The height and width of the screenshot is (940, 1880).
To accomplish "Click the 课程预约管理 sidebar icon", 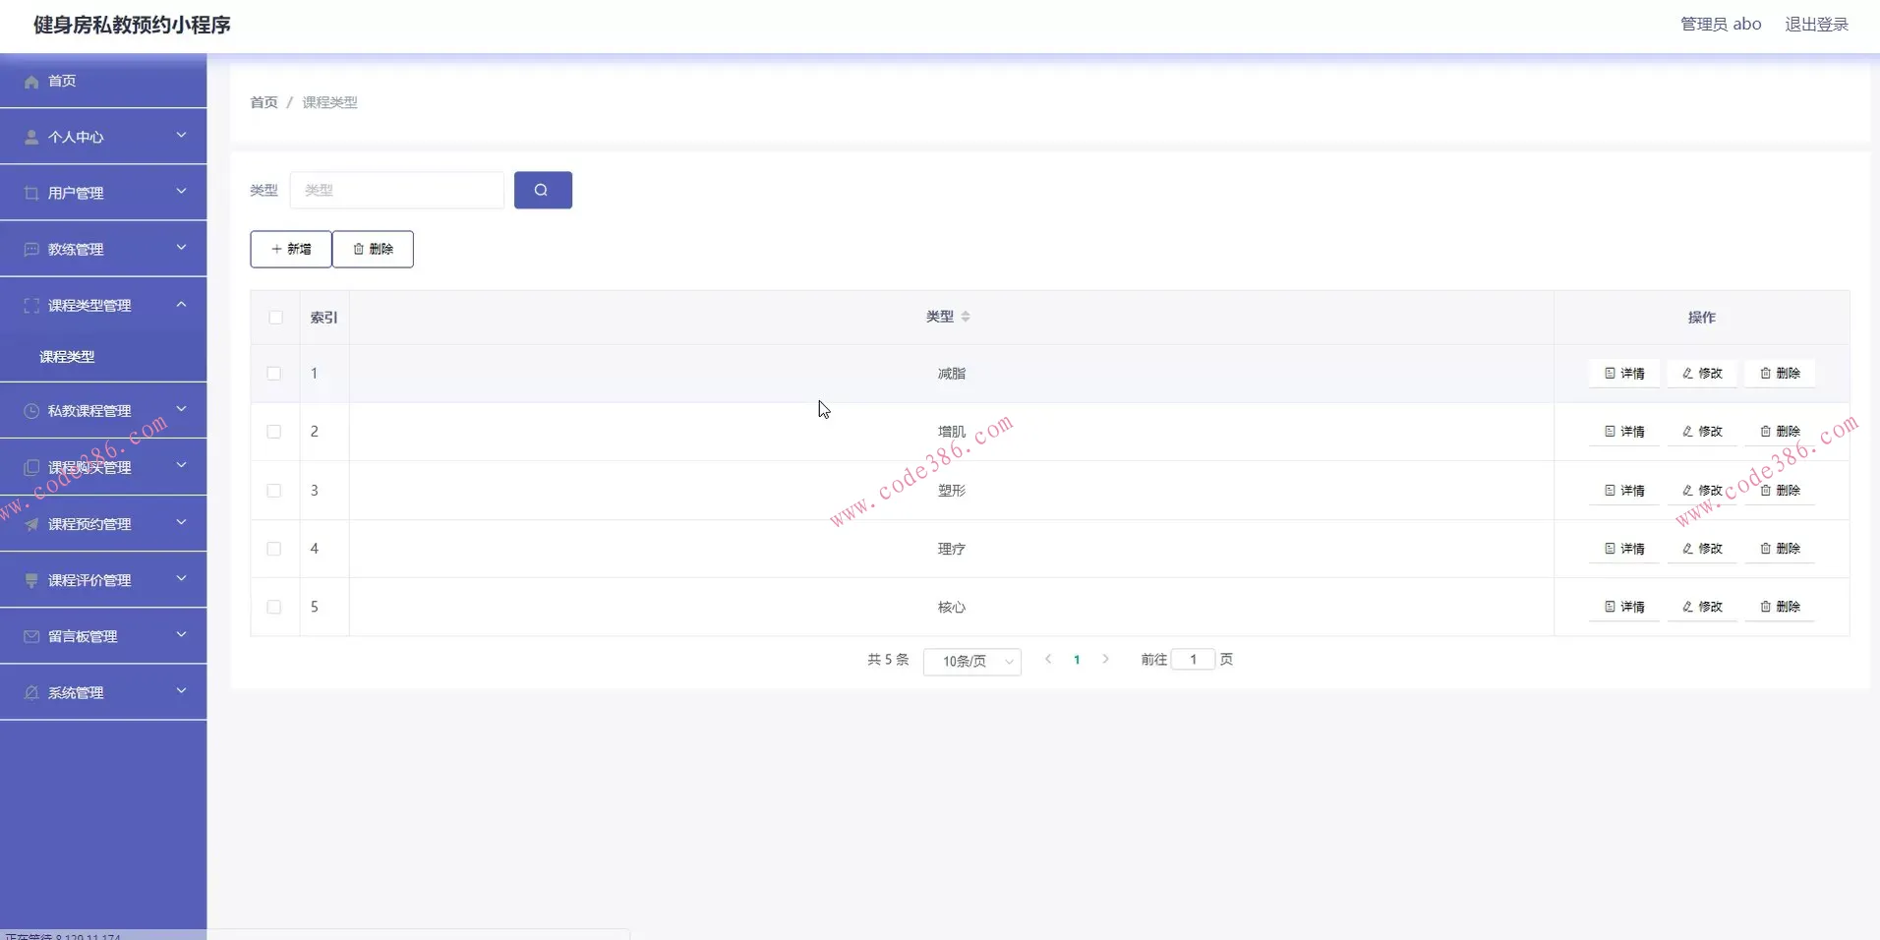I will click(31, 522).
